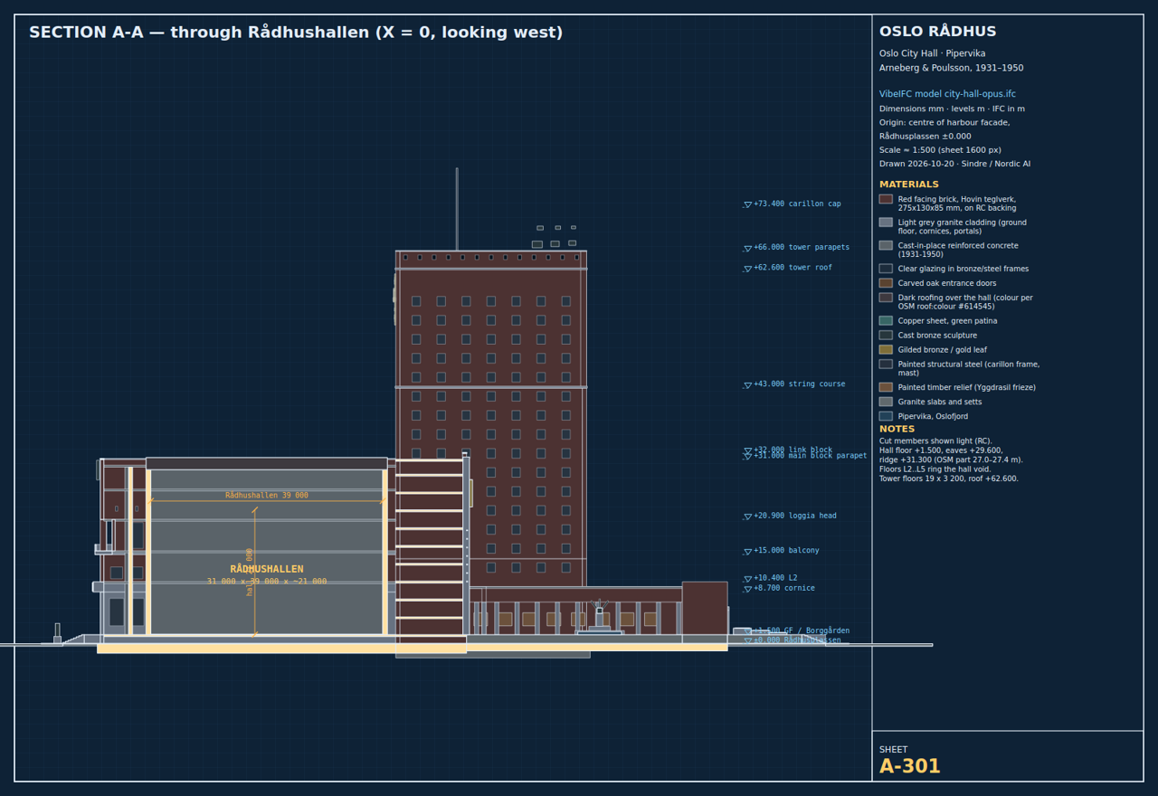Select the Rådhushallen 39 000 dimension label
Screen dimensions: 1158x796
tap(267, 496)
